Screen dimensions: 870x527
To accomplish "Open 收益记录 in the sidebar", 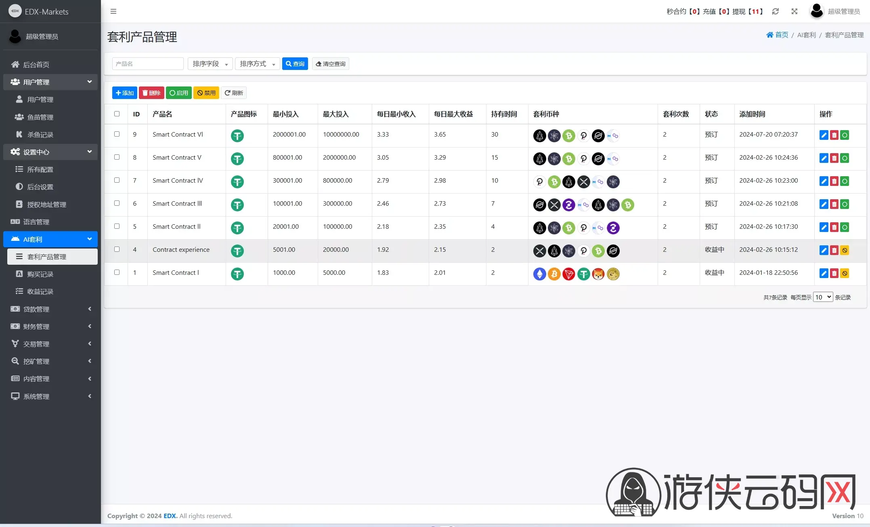I will coord(52,291).
